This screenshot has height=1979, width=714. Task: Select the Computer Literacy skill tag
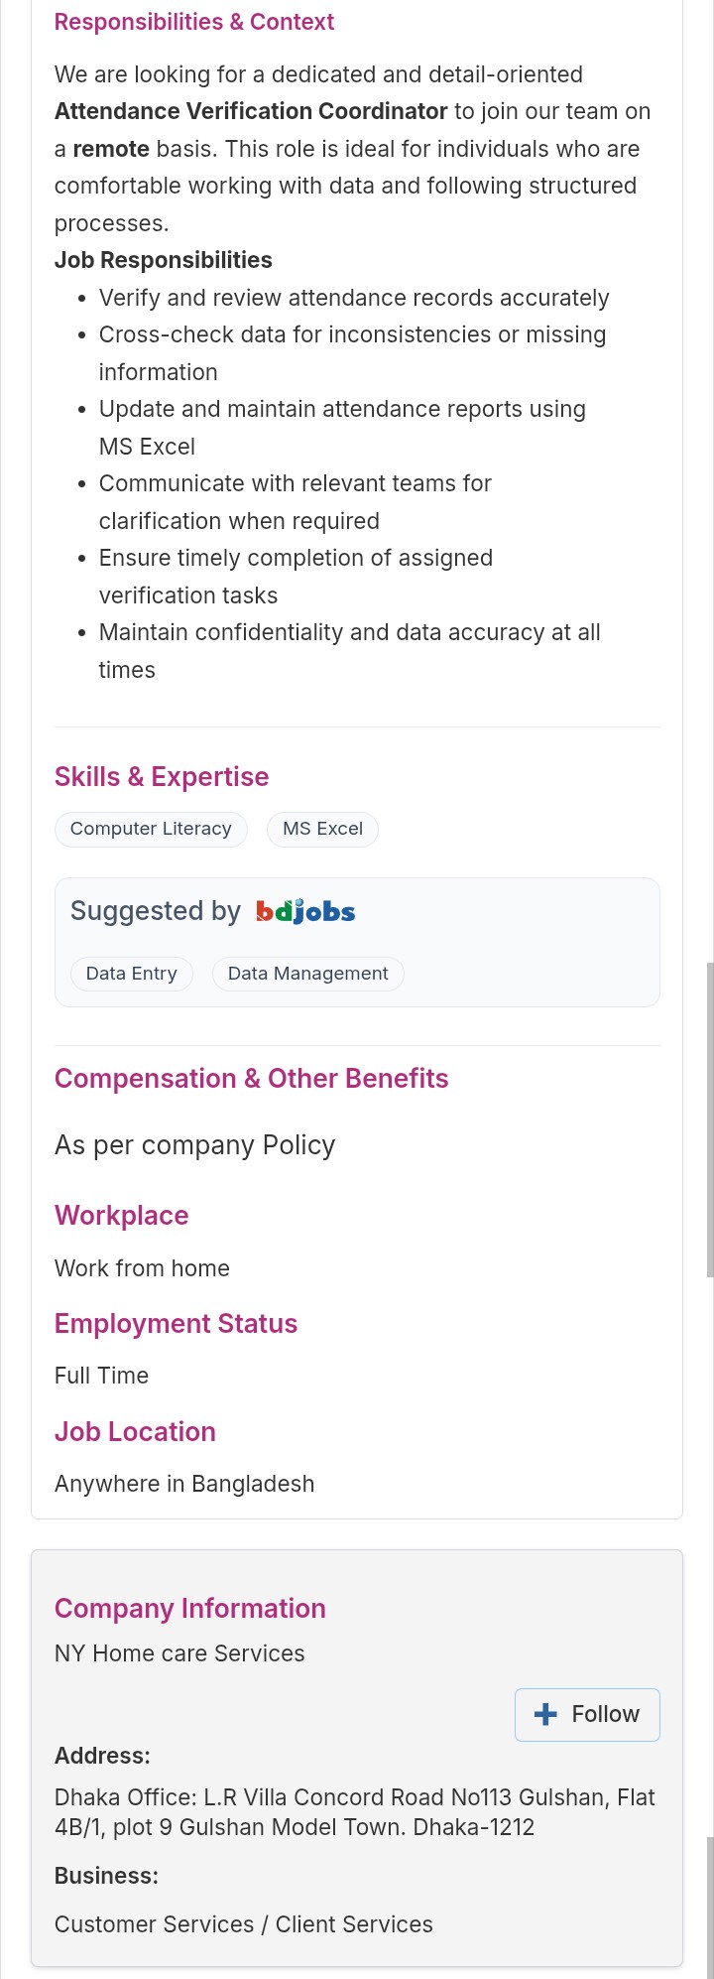click(x=151, y=829)
